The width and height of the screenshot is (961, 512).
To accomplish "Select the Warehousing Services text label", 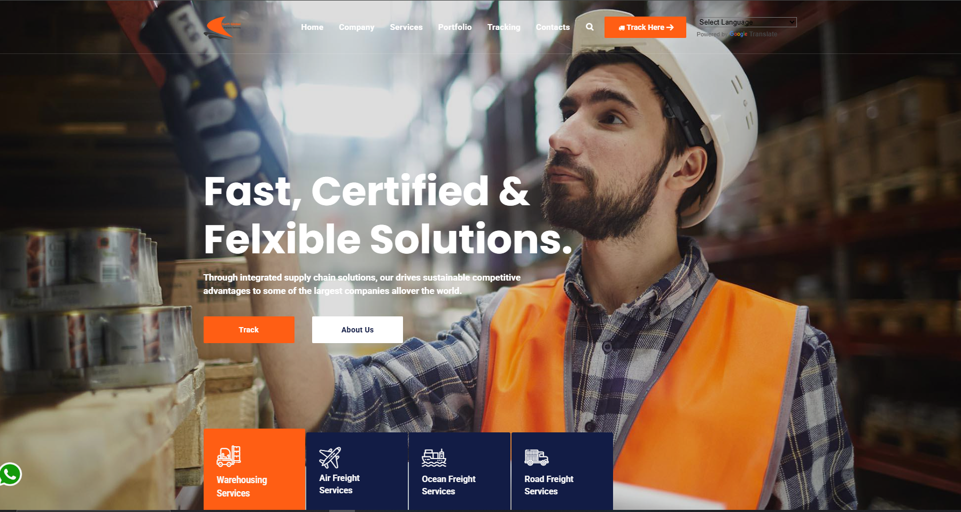I will tap(242, 486).
